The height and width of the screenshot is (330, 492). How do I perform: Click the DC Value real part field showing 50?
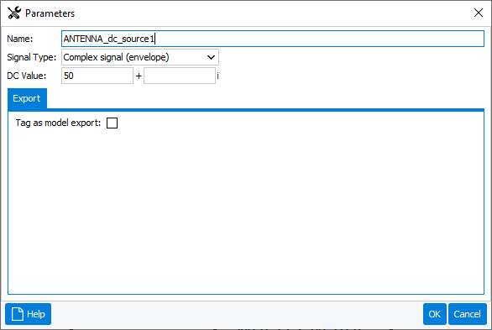(97, 76)
